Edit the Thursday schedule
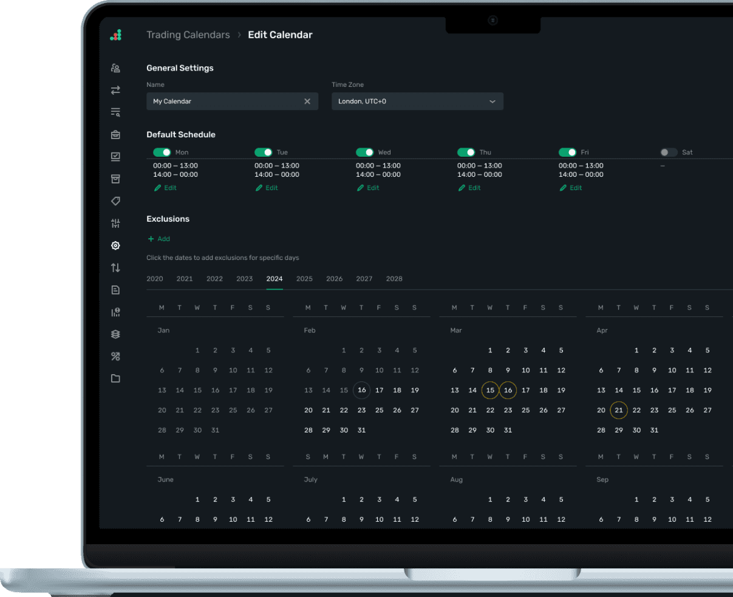Viewport: 733px width, 597px height. [469, 188]
